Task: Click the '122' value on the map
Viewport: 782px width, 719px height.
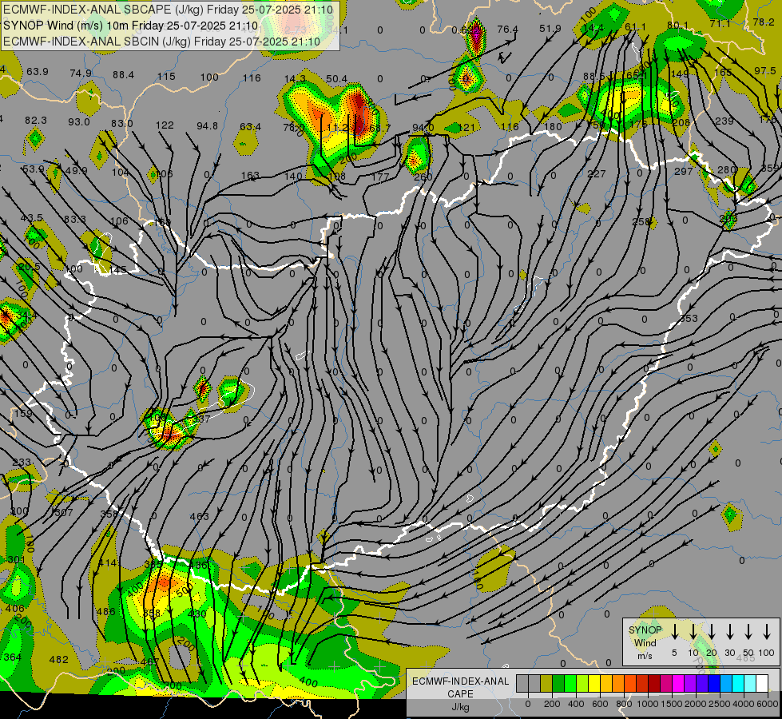Action: (165, 125)
